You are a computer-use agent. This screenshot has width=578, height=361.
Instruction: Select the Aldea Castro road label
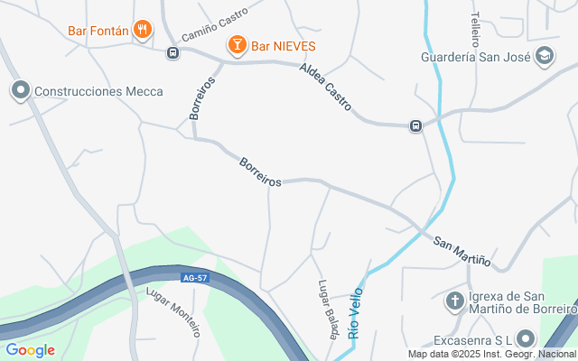pyautogui.click(x=325, y=87)
